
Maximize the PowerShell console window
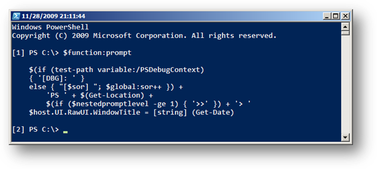point(335,16)
